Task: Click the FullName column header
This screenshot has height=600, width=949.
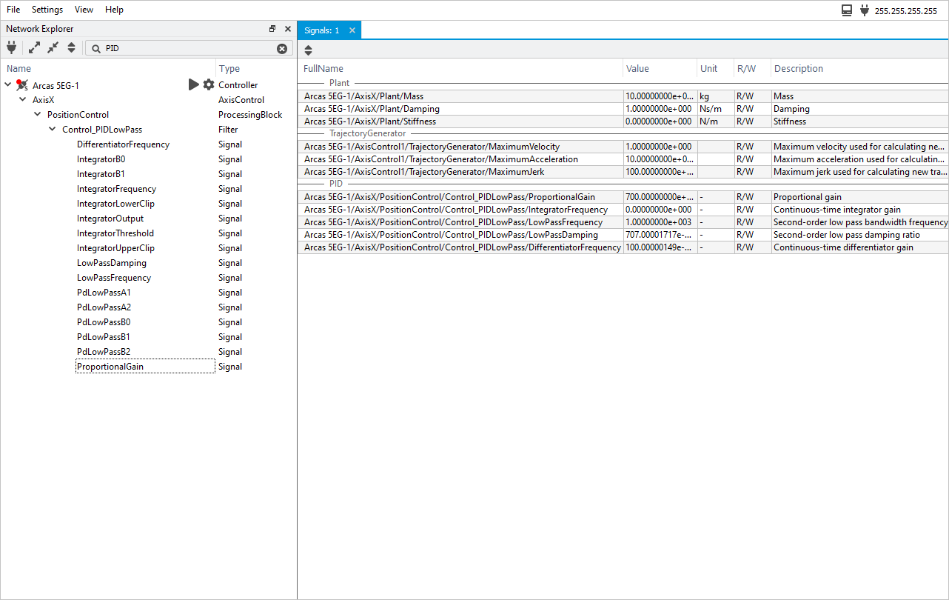Action: point(323,69)
